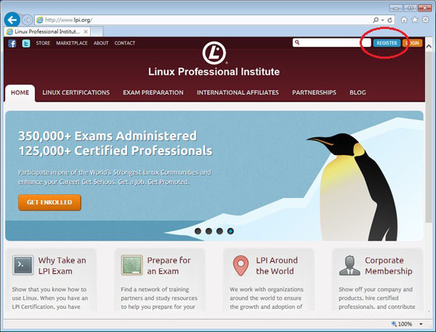Select the first carousel slide dot

197,231
